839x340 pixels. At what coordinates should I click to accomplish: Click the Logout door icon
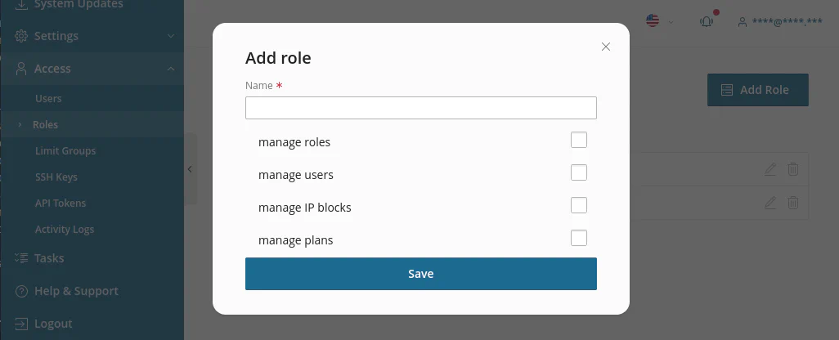point(21,324)
